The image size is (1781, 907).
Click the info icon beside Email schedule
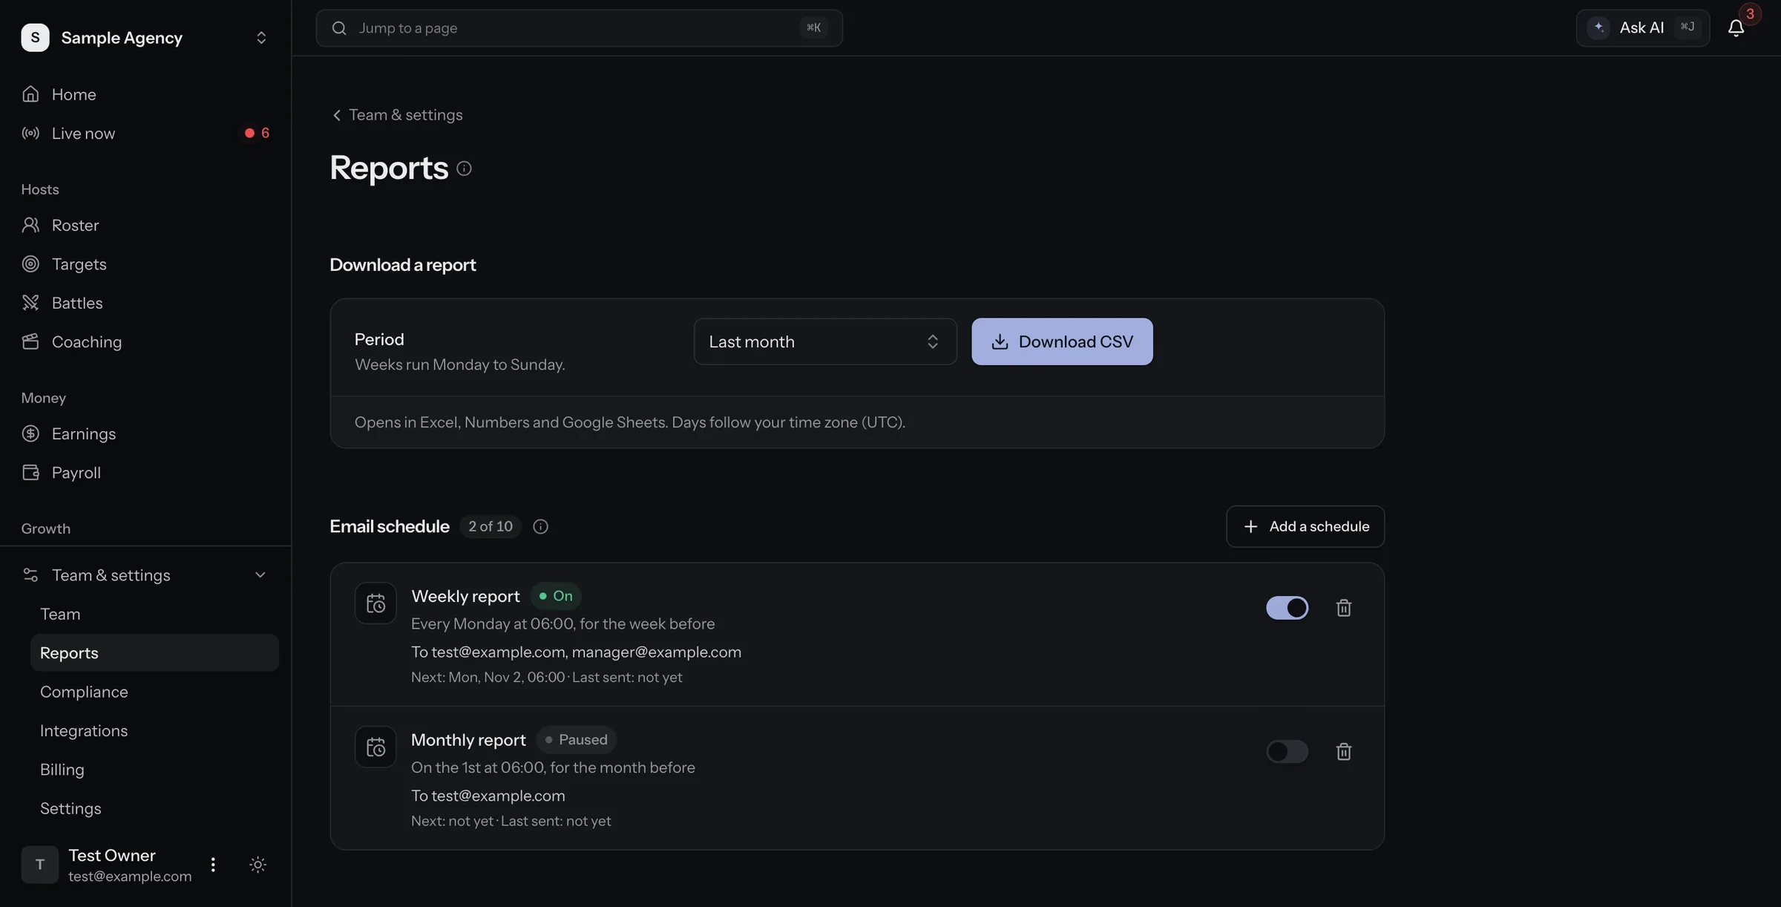tap(540, 526)
